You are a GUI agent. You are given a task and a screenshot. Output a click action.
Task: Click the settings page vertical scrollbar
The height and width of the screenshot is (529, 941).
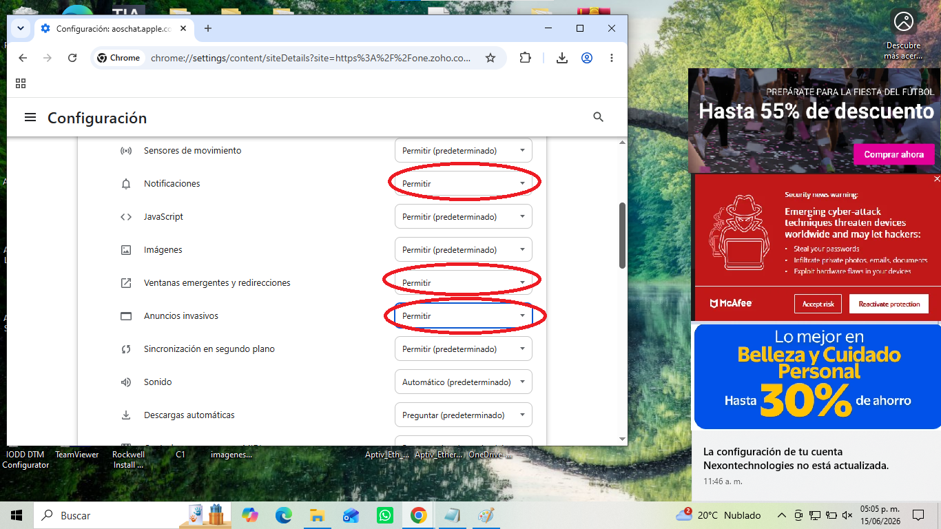coord(623,236)
